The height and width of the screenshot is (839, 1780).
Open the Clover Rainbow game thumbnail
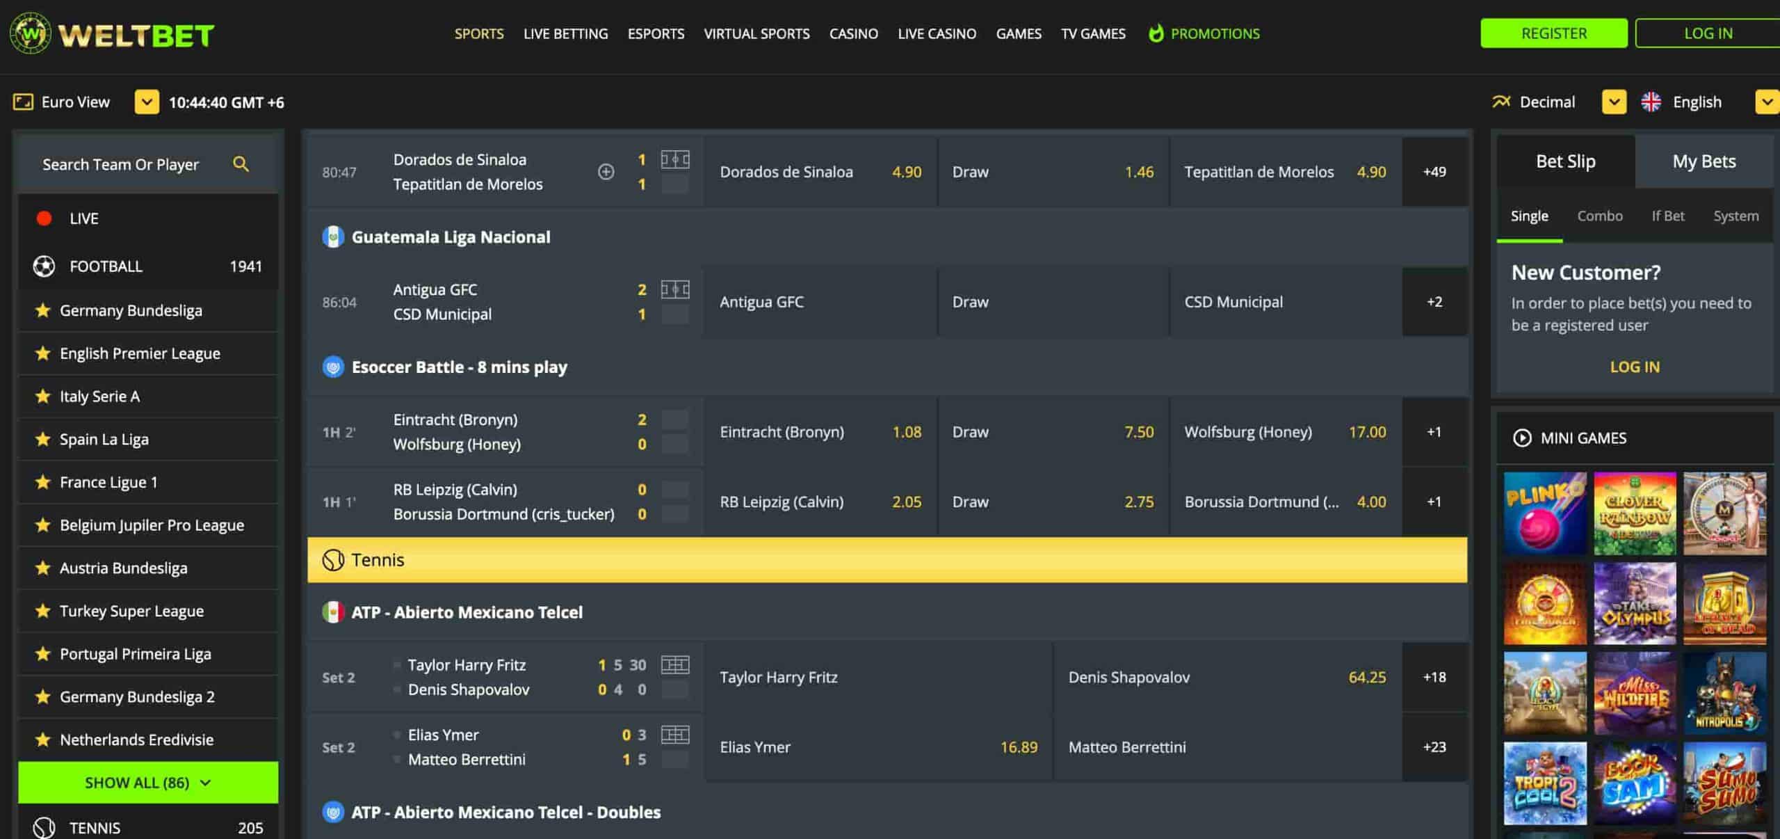point(1635,513)
